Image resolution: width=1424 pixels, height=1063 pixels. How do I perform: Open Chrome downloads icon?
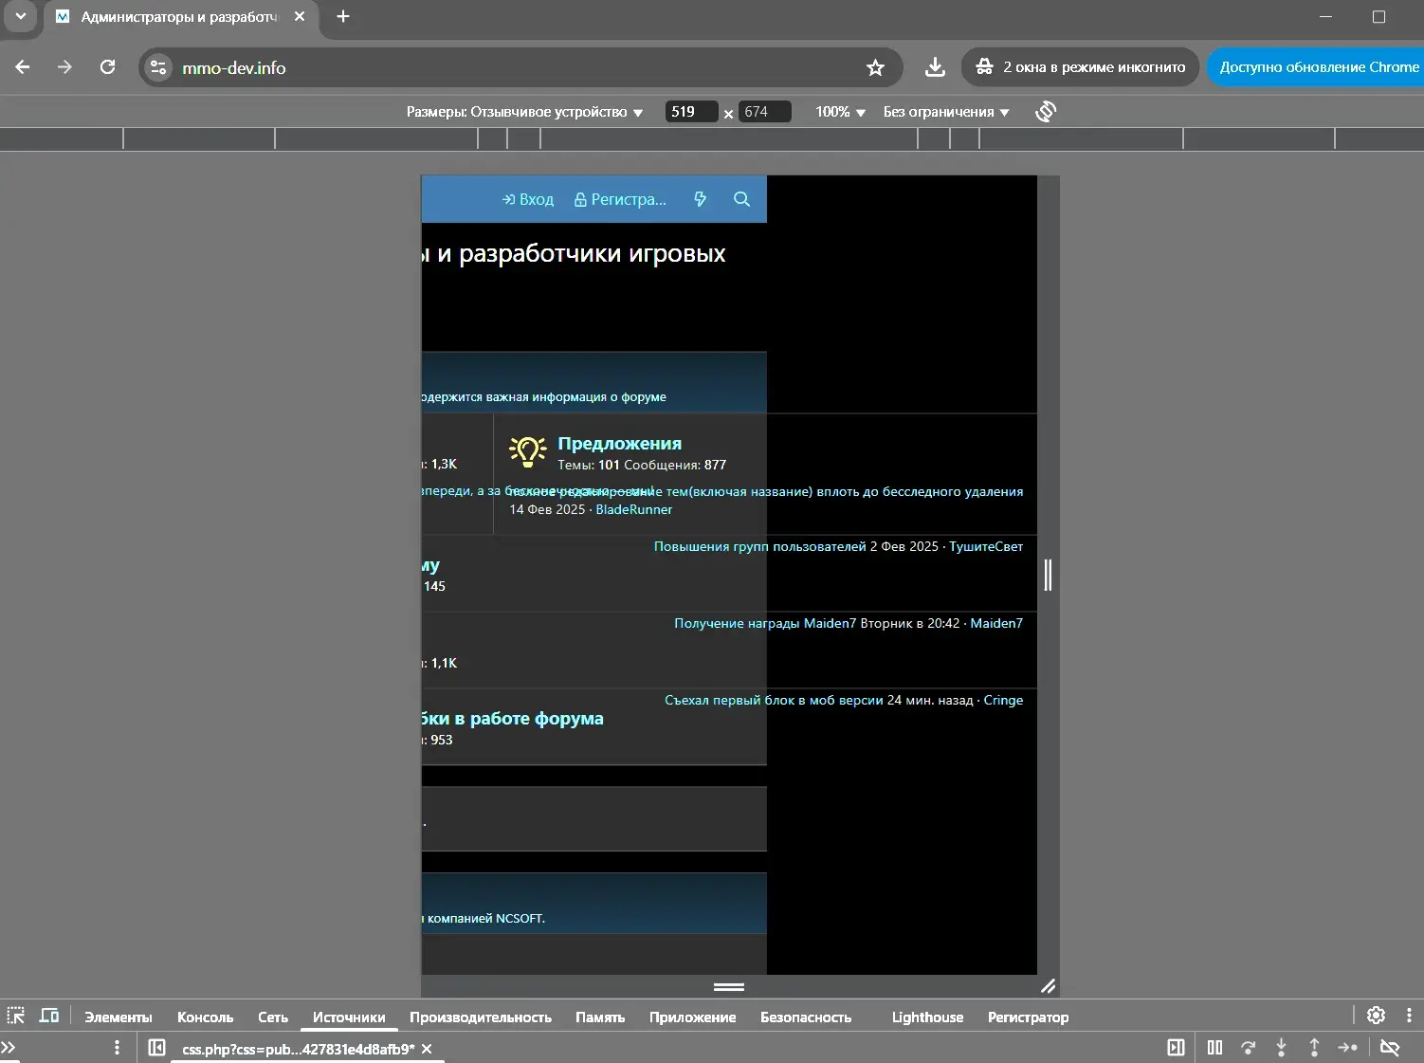[935, 67]
